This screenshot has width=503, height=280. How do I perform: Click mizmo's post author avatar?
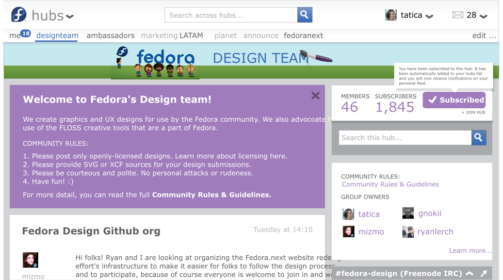30,260
